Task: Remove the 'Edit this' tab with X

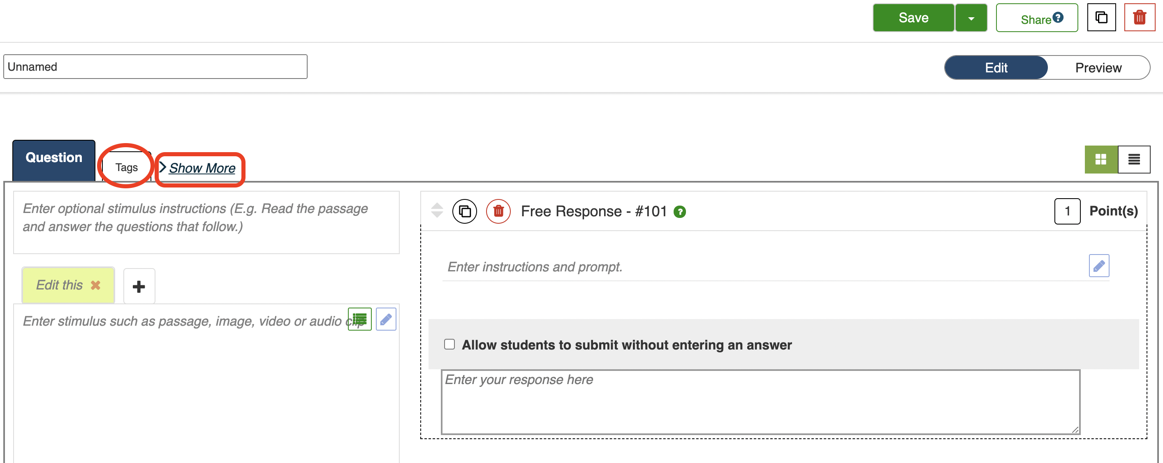Action: click(x=95, y=285)
